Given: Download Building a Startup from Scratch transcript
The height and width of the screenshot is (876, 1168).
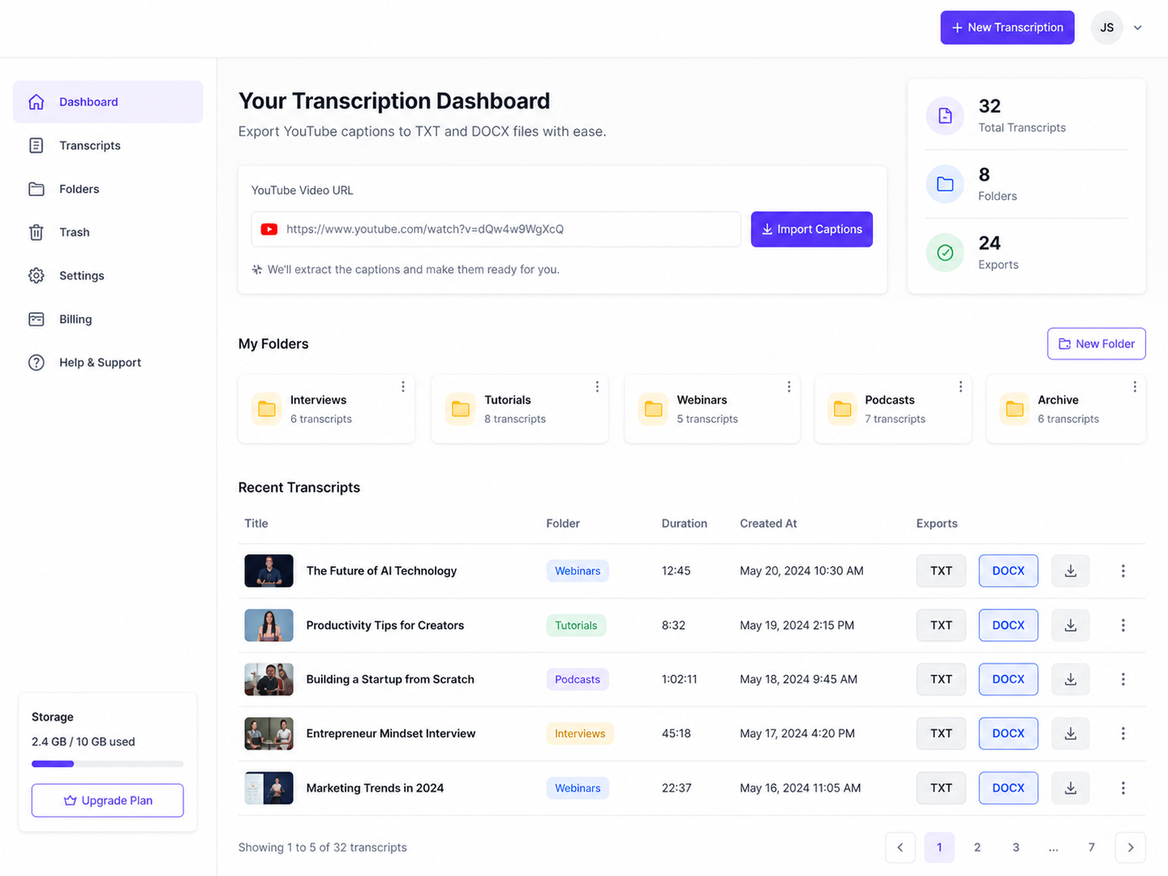Looking at the screenshot, I should [x=1070, y=679].
